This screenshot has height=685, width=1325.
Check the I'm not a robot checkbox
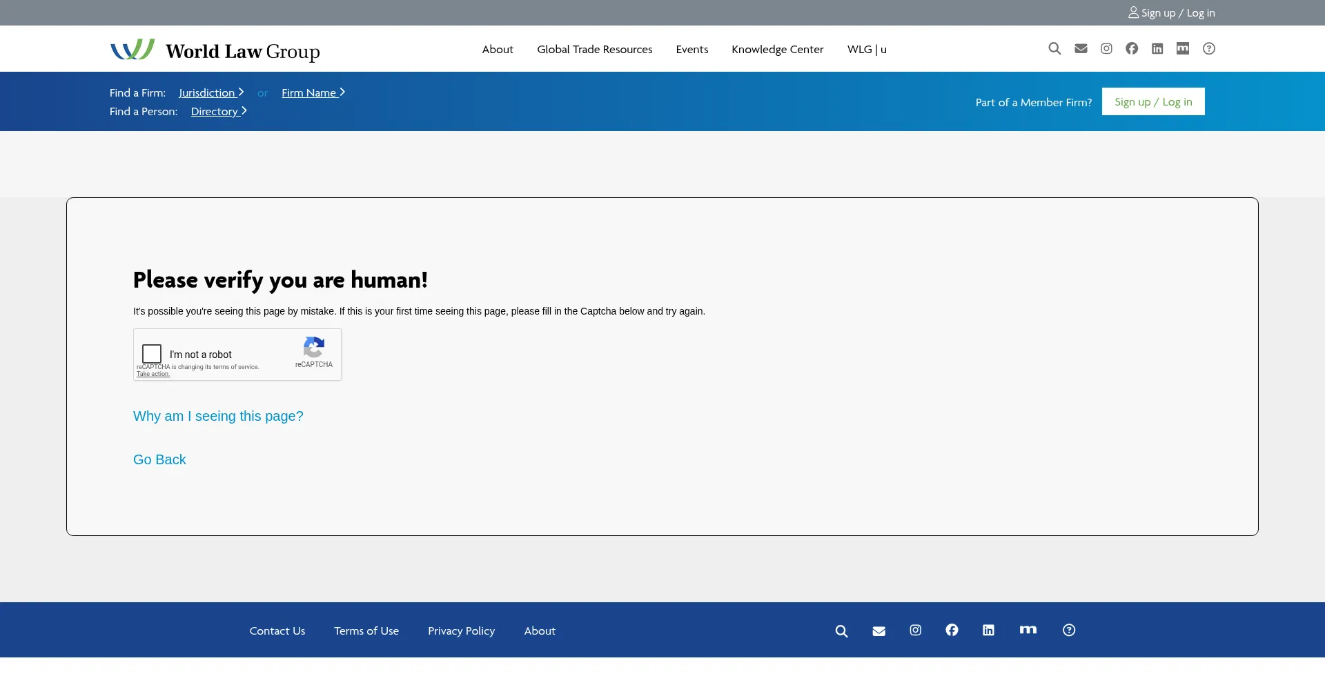(x=152, y=354)
